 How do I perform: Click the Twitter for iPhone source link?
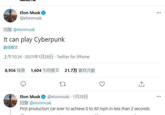[x=73, y=57]
